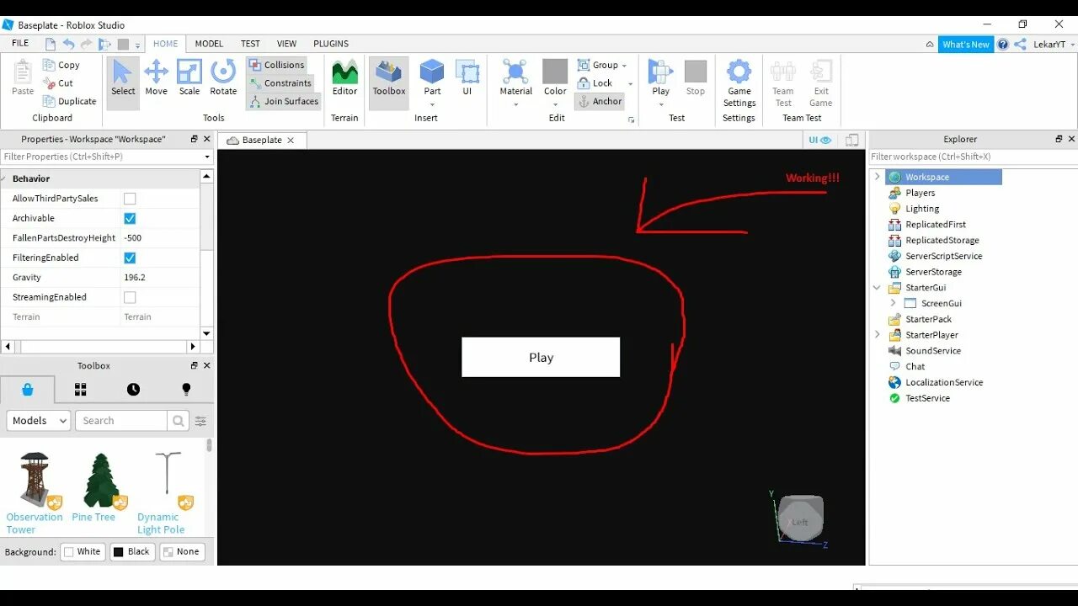Toggle Join Surfaces option
This screenshot has width=1078, height=606.
pyautogui.click(x=284, y=101)
